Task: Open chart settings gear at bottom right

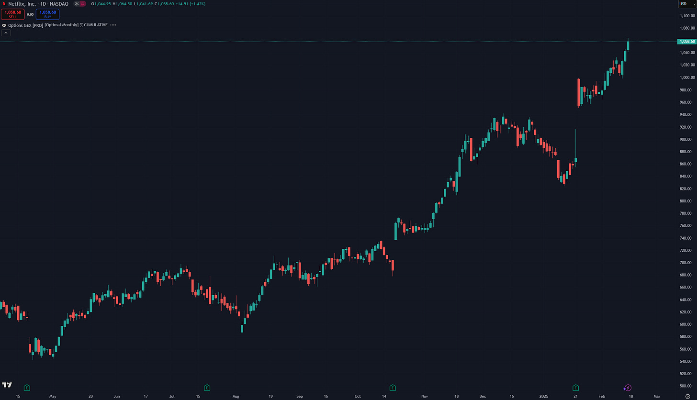Action: [x=687, y=397]
